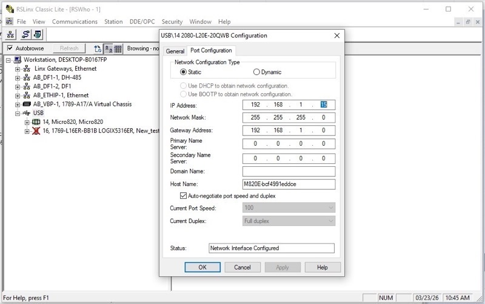Switch to large icons view in RSWho
485x304 pixels.
(109, 49)
